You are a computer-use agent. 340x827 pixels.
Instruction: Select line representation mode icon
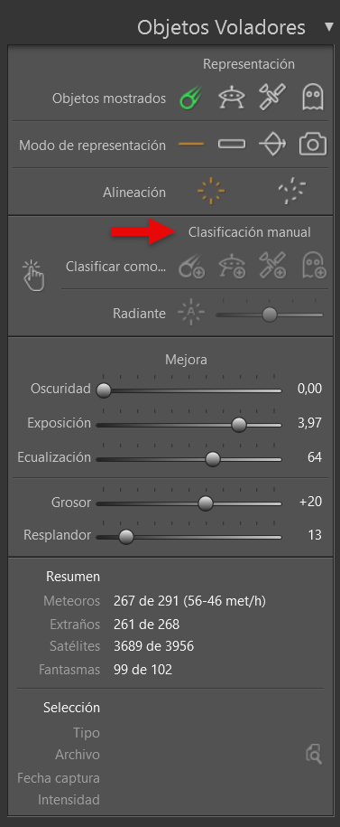[191, 145]
